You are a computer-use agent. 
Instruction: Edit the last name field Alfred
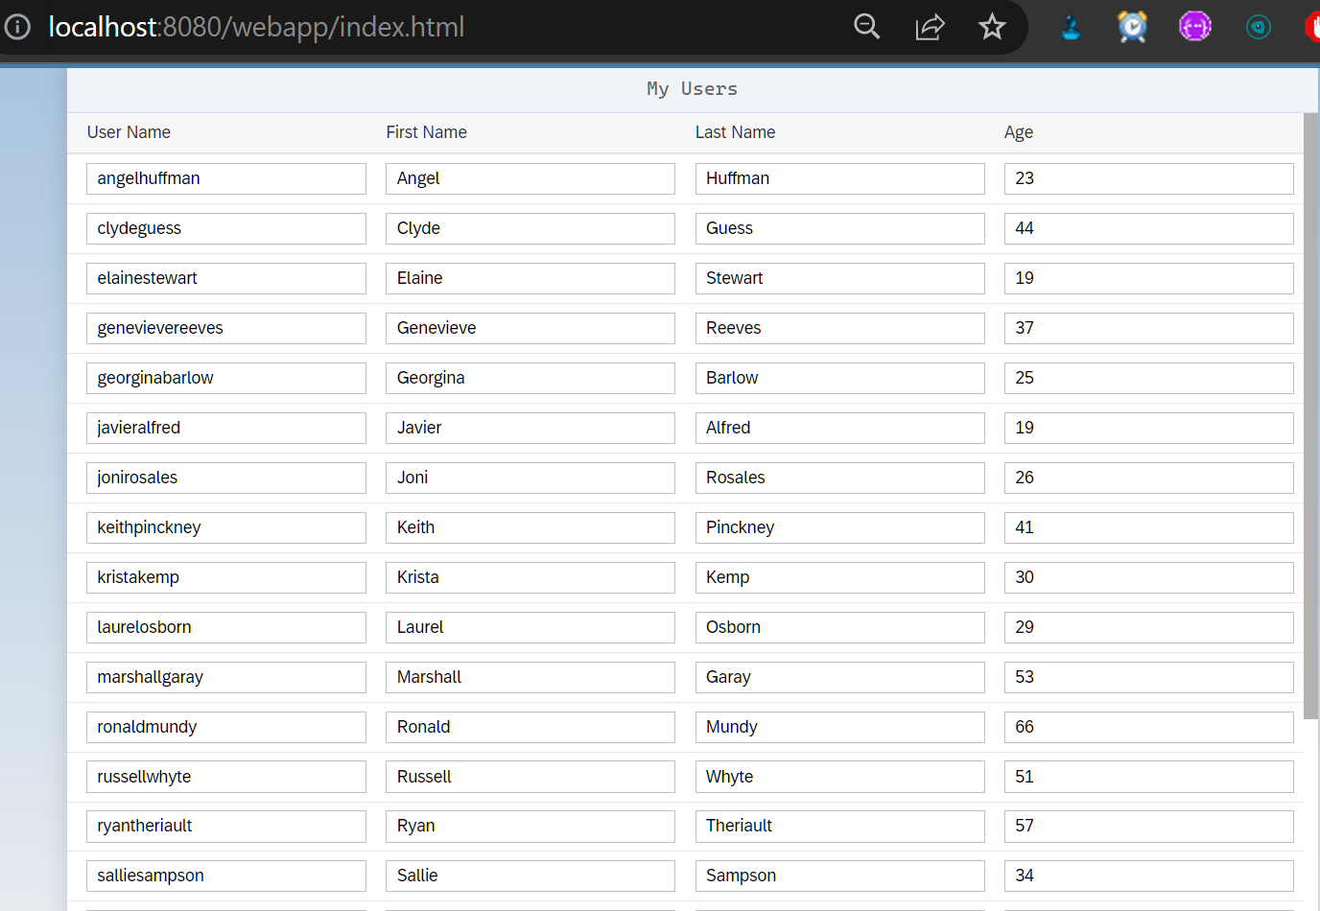840,428
